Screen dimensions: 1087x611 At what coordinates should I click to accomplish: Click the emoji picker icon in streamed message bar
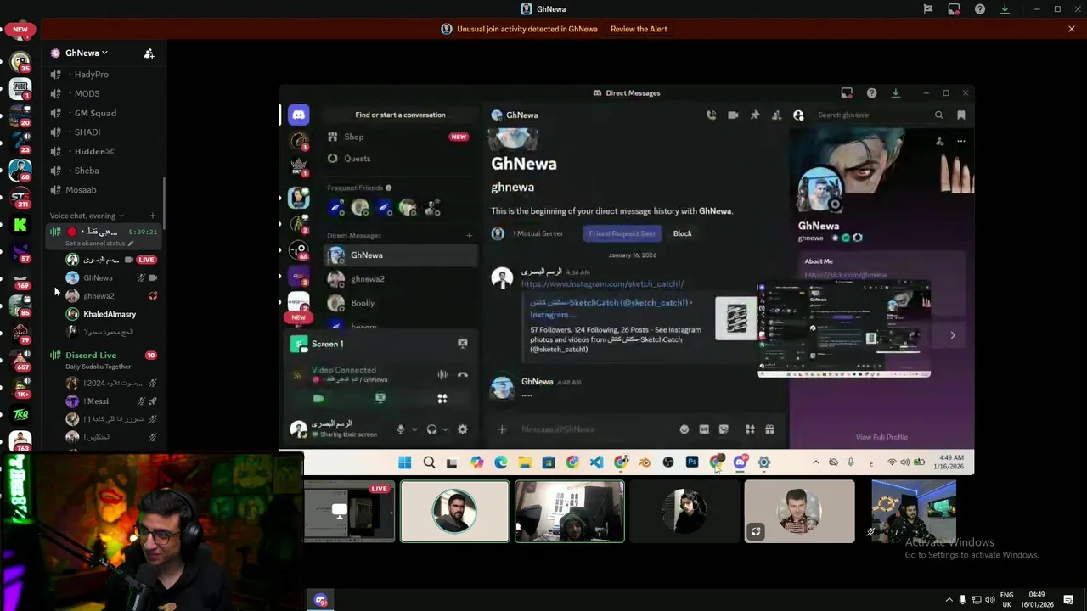pos(684,429)
